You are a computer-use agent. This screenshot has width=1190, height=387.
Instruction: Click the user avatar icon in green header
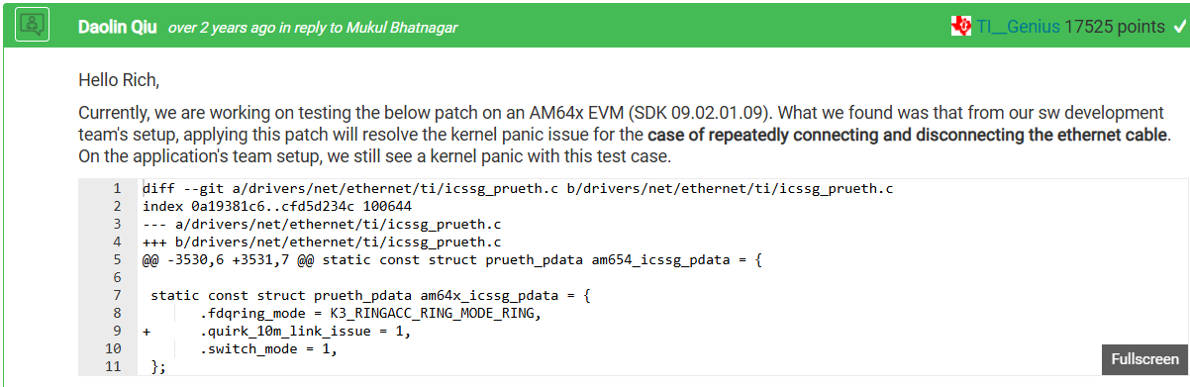pyautogui.click(x=35, y=25)
